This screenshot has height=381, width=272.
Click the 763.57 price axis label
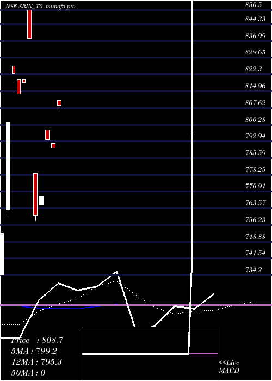(x=255, y=203)
